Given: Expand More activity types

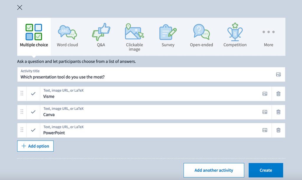Looking at the screenshot, I should point(268,35).
